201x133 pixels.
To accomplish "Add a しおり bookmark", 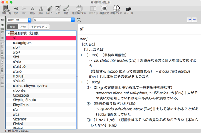I will coord(49,10).
